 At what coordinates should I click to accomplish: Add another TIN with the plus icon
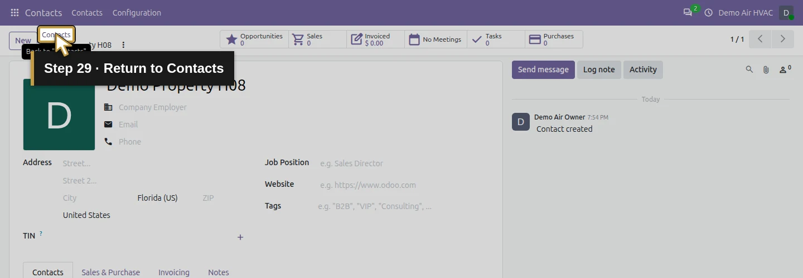[240, 237]
